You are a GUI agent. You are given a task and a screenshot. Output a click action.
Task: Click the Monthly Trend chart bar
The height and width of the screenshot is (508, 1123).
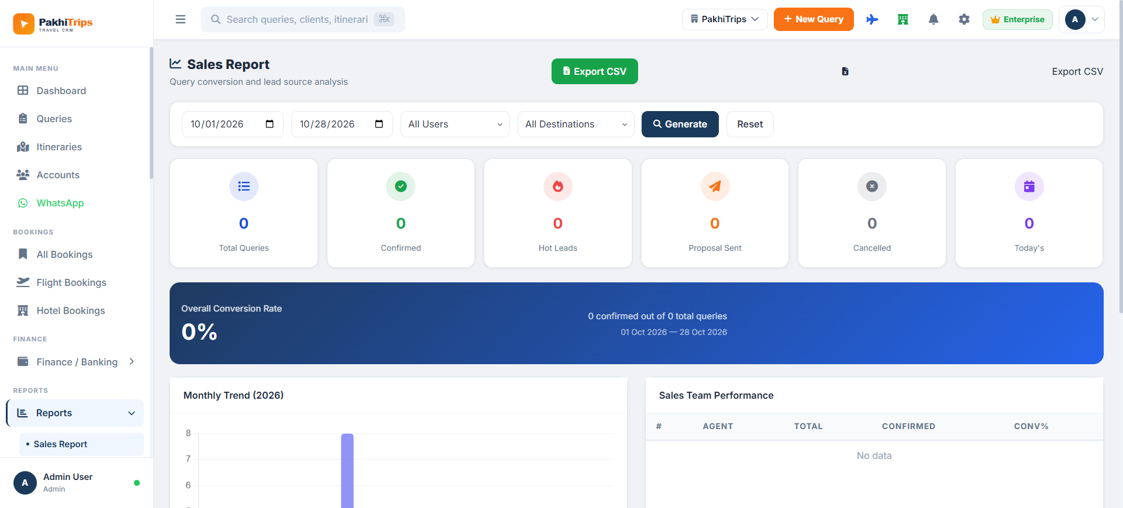pyautogui.click(x=347, y=471)
